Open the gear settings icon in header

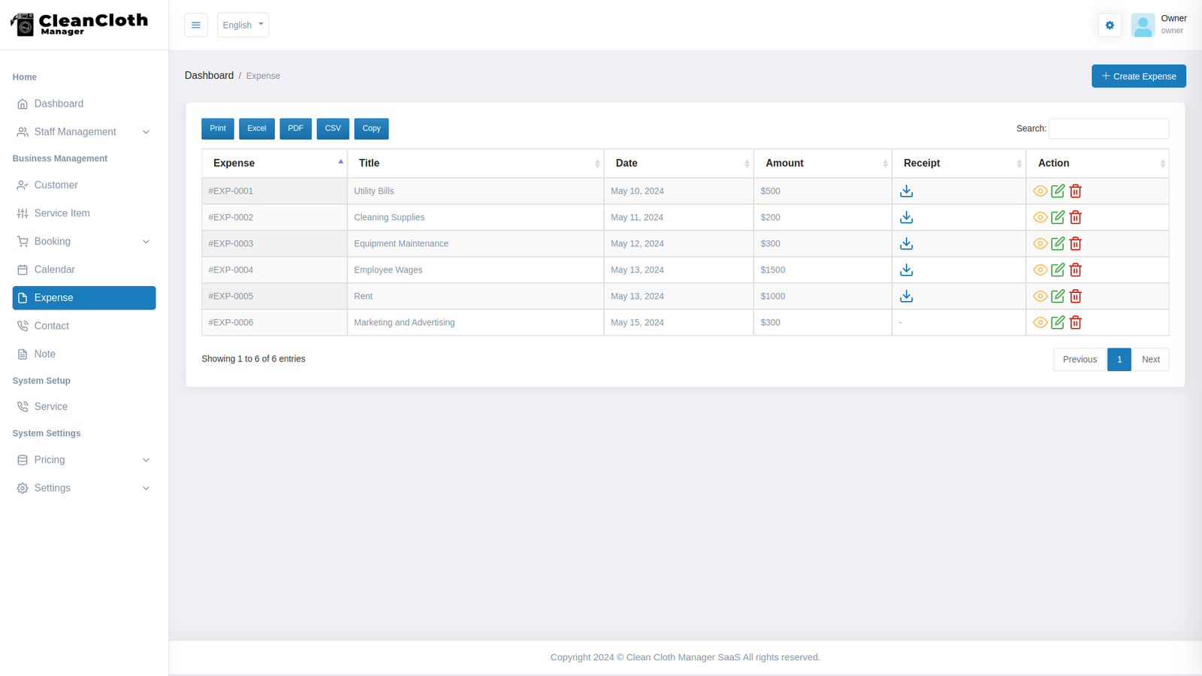click(x=1109, y=25)
